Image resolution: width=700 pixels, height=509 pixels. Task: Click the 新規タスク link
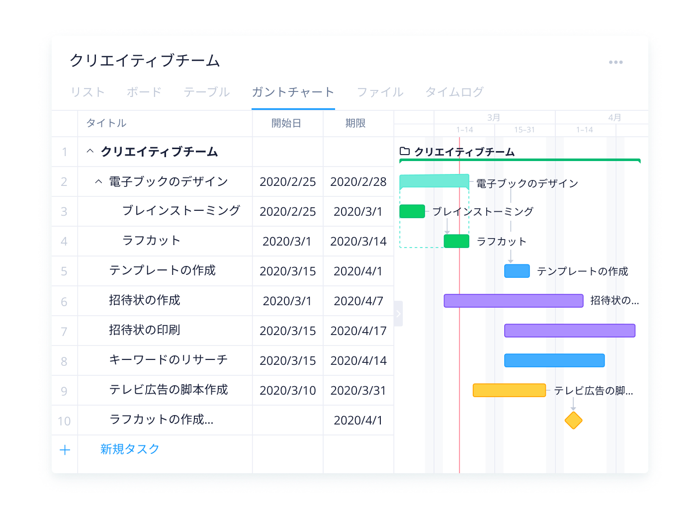pyautogui.click(x=130, y=449)
